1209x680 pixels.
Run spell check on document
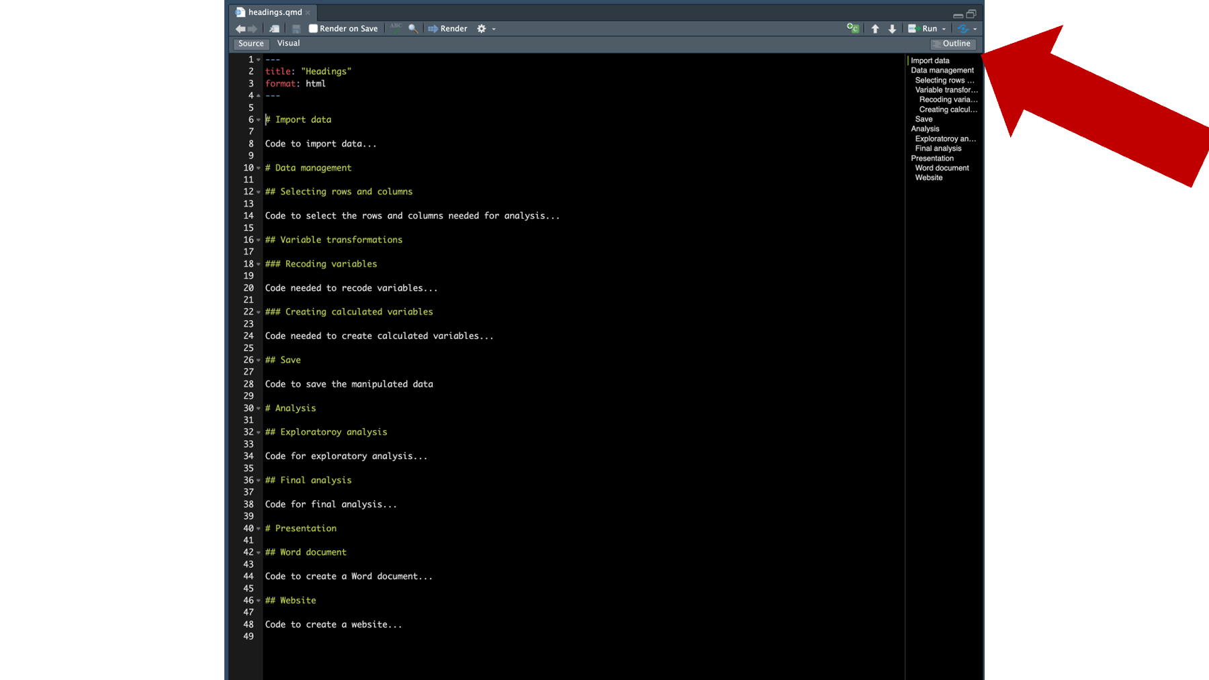point(396,29)
